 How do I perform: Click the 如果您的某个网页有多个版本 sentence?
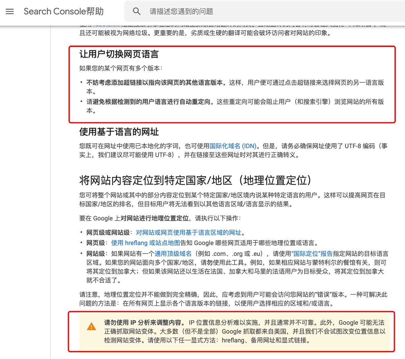pyautogui.click(x=121, y=68)
